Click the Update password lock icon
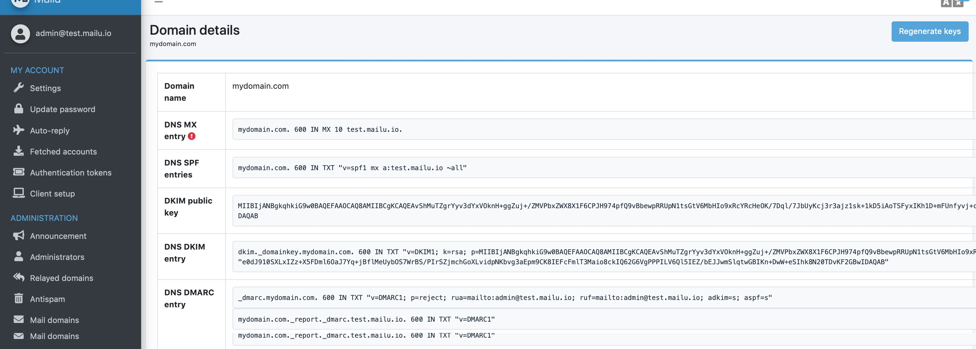Image resolution: width=976 pixels, height=349 pixels. point(19,109)
